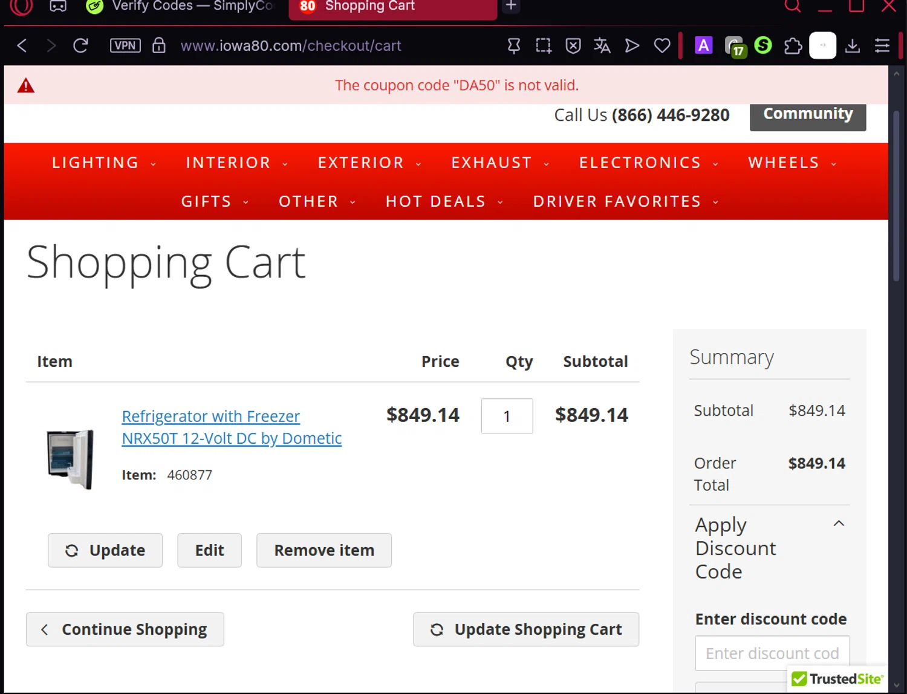Open the purple A extension icon
This screenshot has height=694, width=907.
[x=703, y=45]
